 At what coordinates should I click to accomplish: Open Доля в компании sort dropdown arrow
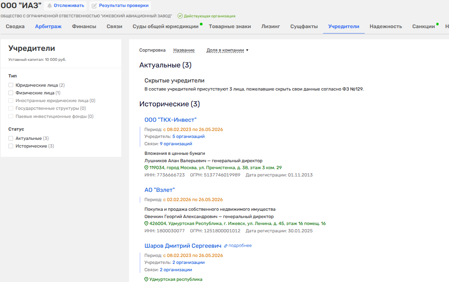click(x=247, y=50)
